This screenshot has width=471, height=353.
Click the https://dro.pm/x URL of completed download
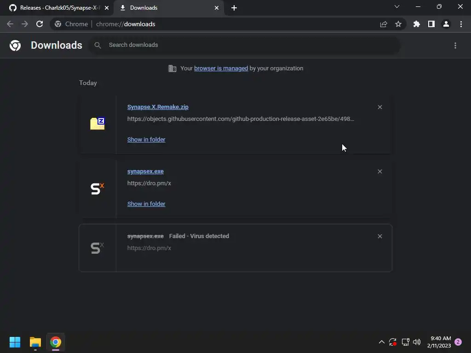tap(149, 183)
